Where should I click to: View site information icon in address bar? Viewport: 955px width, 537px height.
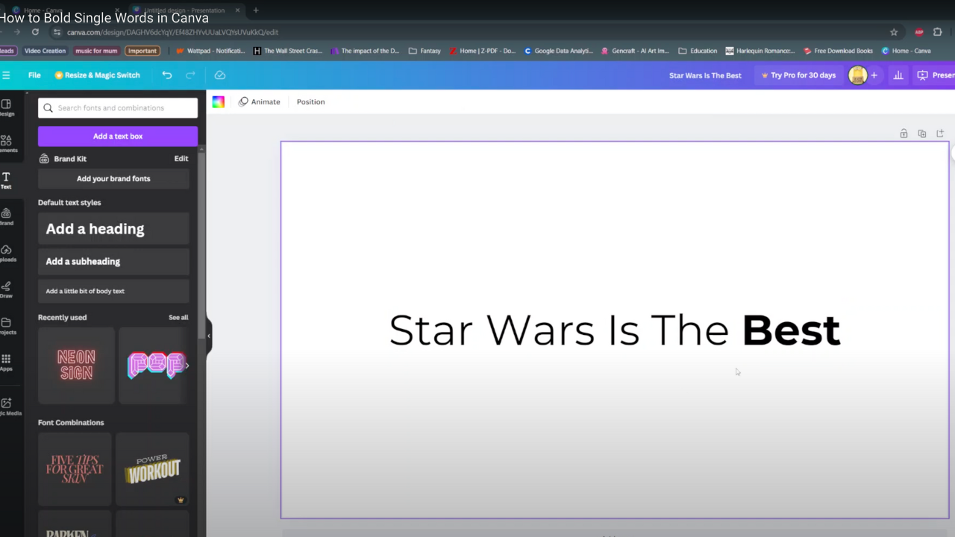click(x=57, y=32)
